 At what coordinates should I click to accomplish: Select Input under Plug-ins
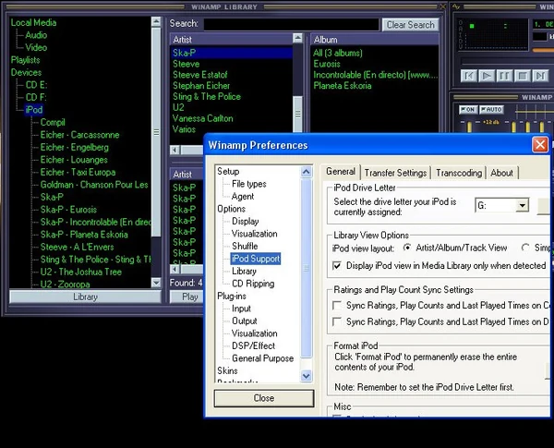(x=241, y=309)
